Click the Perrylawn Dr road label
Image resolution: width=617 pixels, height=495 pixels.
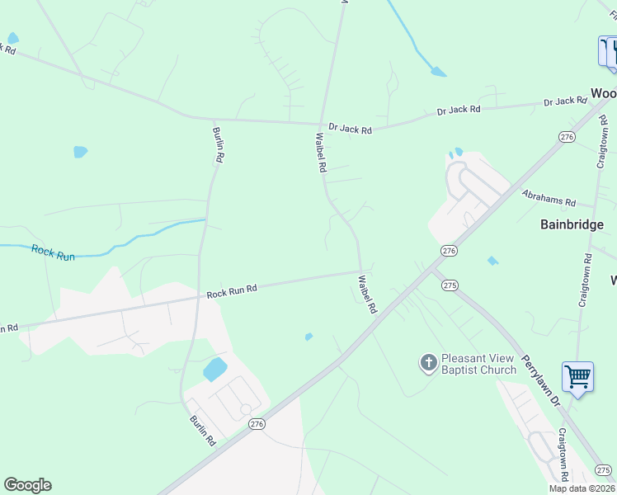pyautogui.click(x=540, y=380)
